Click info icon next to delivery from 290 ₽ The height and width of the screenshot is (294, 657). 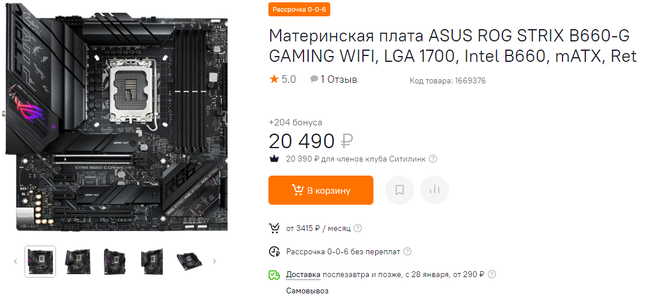coord(492,275)
